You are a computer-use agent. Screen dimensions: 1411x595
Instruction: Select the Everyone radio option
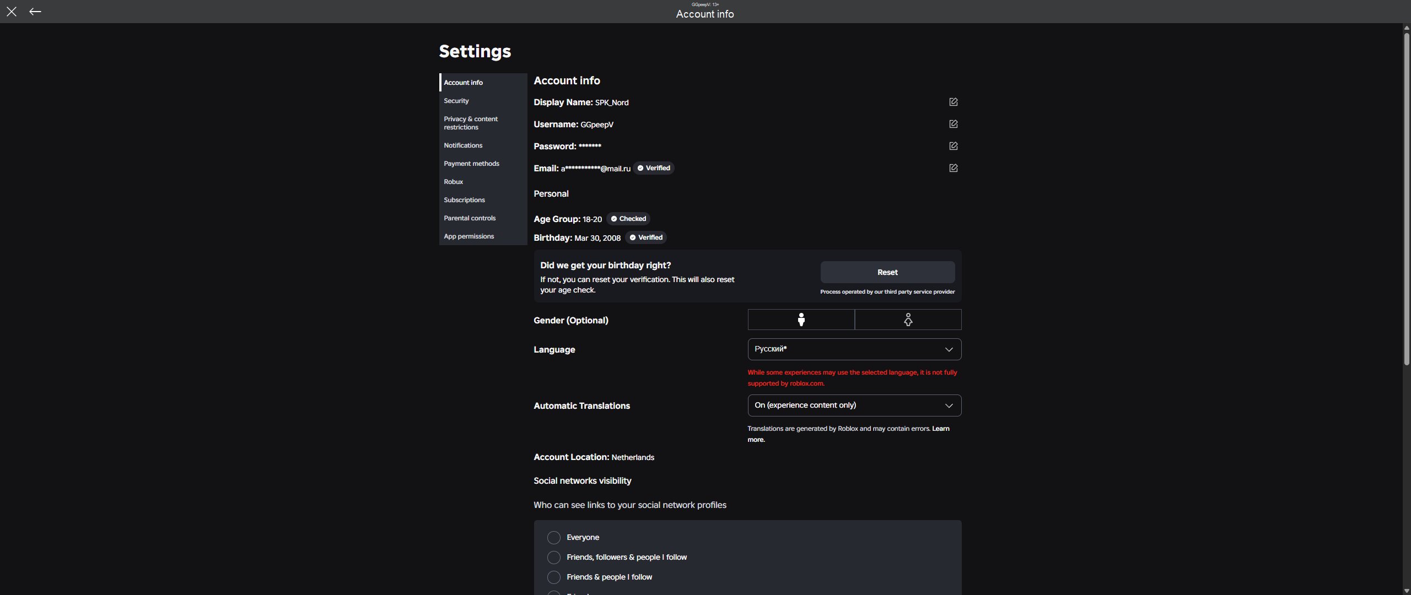553,538
